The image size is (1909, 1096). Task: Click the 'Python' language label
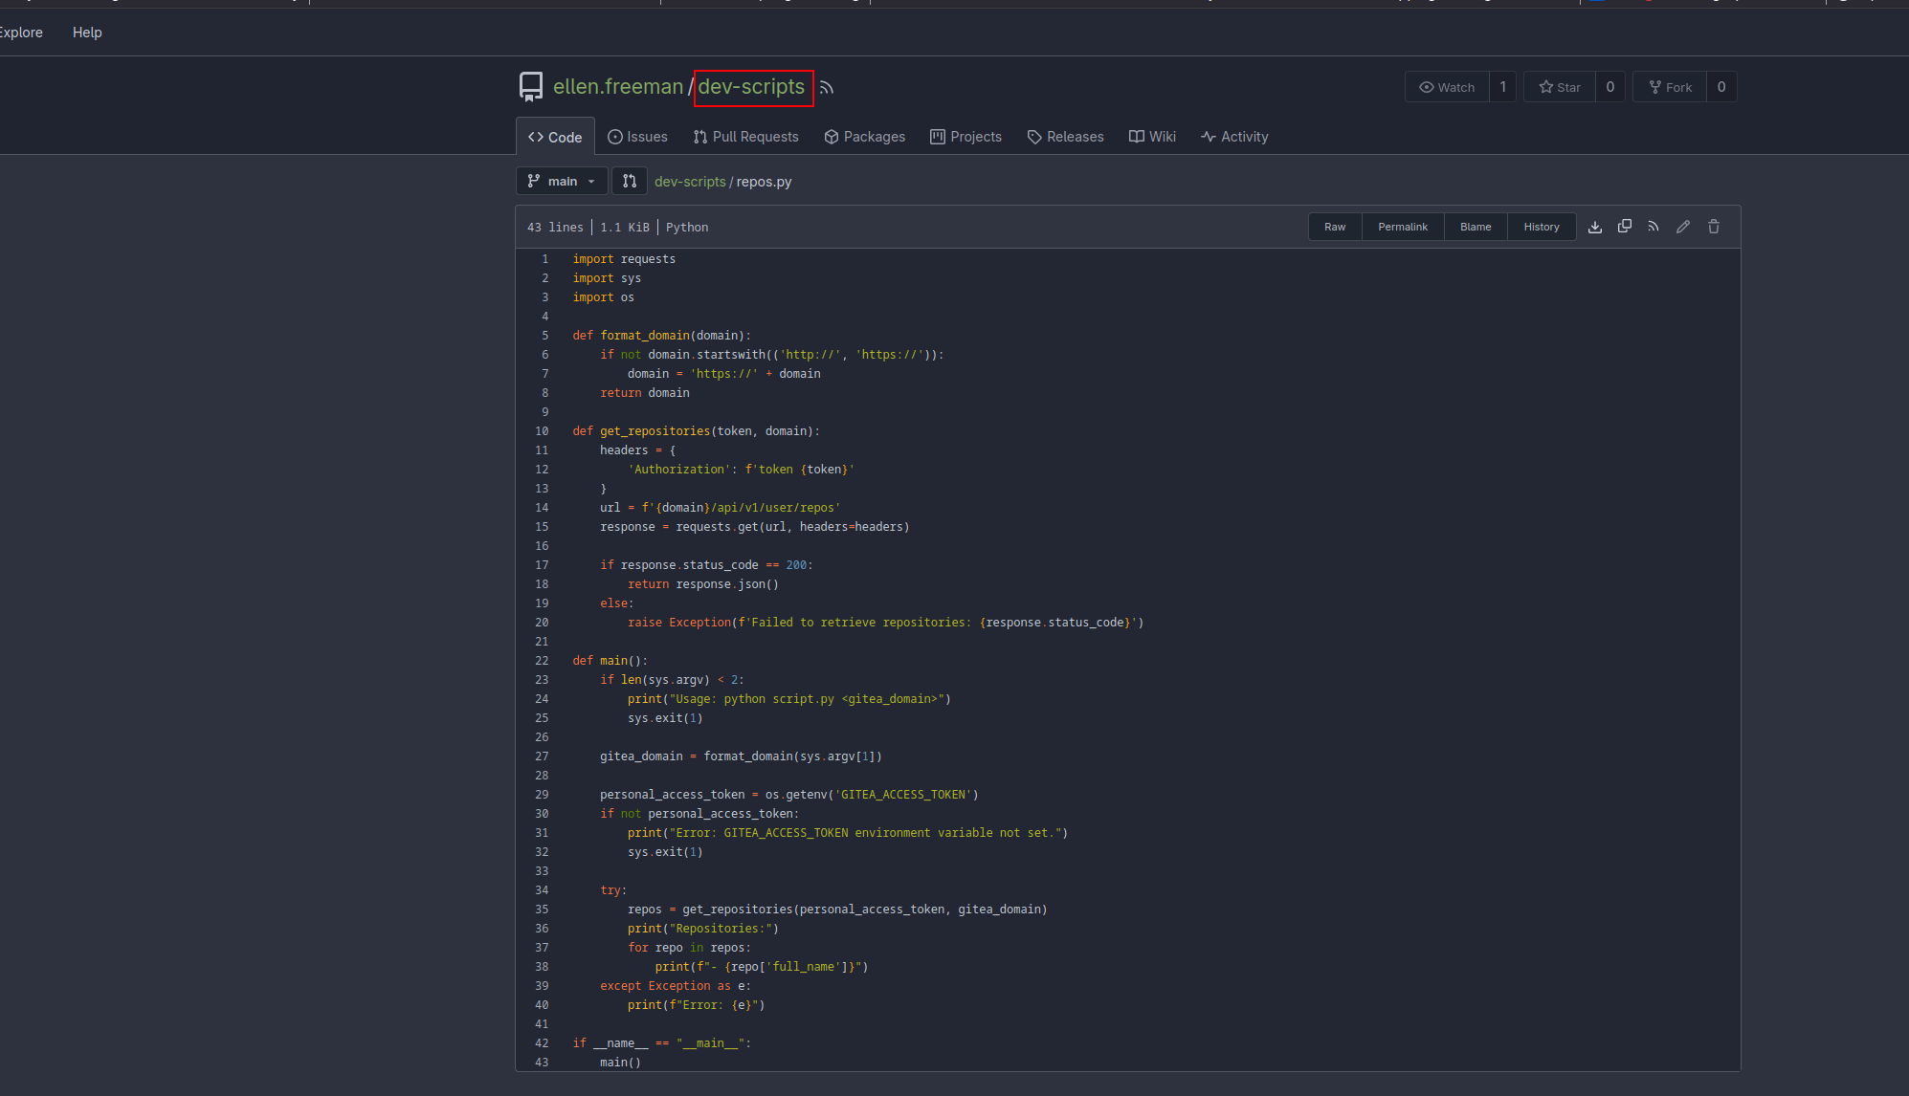[687, 228]
